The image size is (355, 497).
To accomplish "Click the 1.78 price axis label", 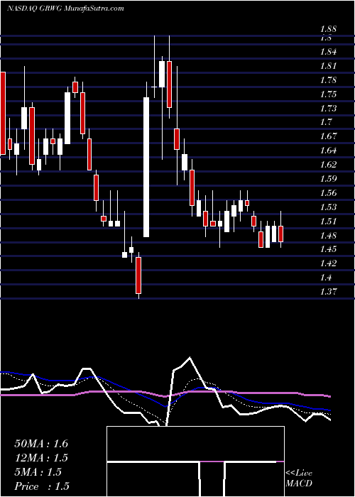I will (x=328, y=80).
